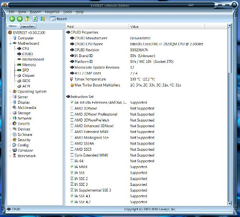Click the vertical scrollbar thumb
240x217 pixels.
[229, 50]
